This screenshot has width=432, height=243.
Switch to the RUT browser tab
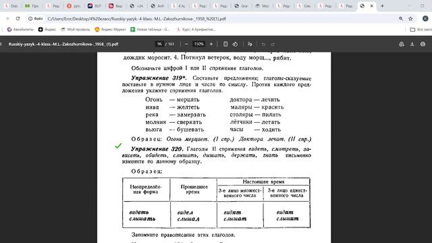point(94,6)
